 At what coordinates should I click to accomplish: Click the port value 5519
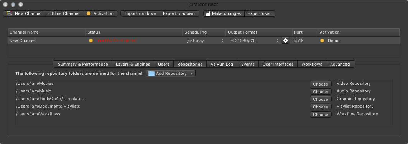[298, 40]
